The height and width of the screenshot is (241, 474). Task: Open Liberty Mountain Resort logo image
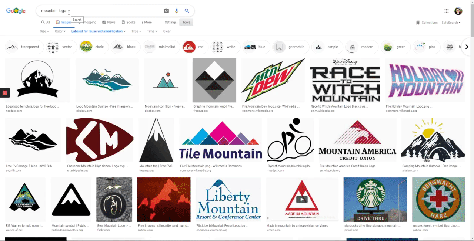tap(228, 200)
